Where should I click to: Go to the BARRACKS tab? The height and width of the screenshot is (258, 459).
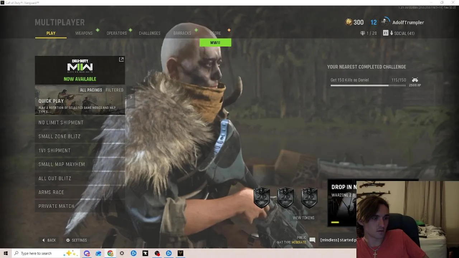pyautogui.click(x=182, y=33)
